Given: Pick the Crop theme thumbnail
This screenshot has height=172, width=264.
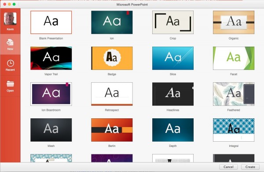Looking at the screenshot, I should pos(173,22).
